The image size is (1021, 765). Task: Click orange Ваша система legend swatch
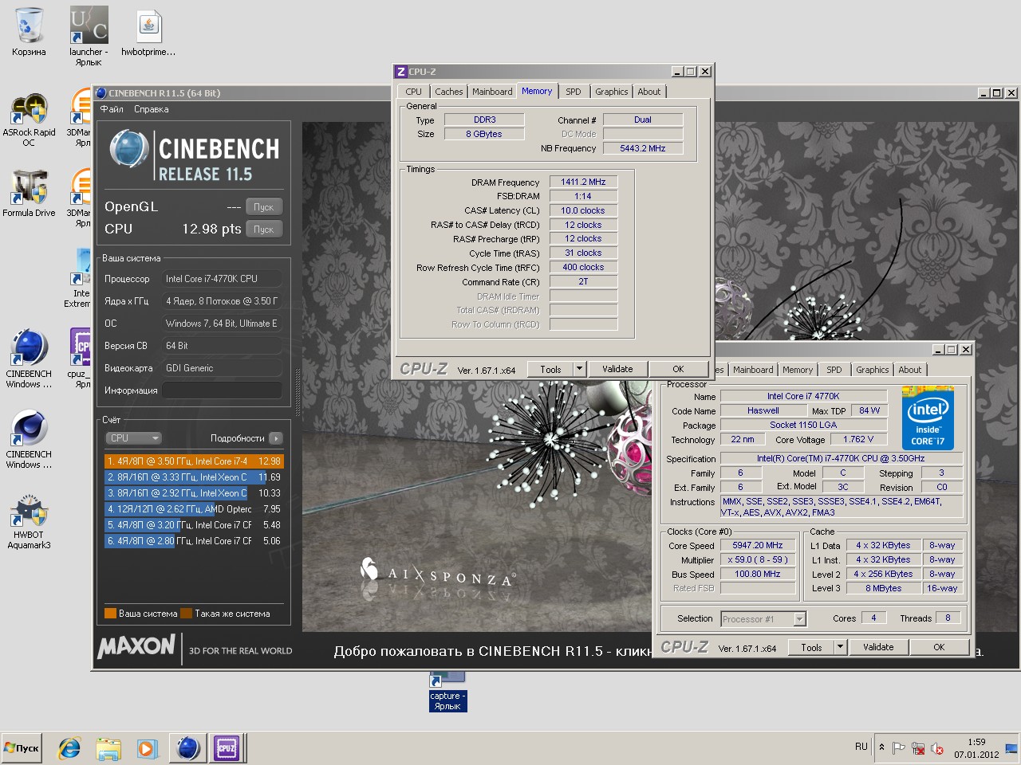(x=110, y=614)
